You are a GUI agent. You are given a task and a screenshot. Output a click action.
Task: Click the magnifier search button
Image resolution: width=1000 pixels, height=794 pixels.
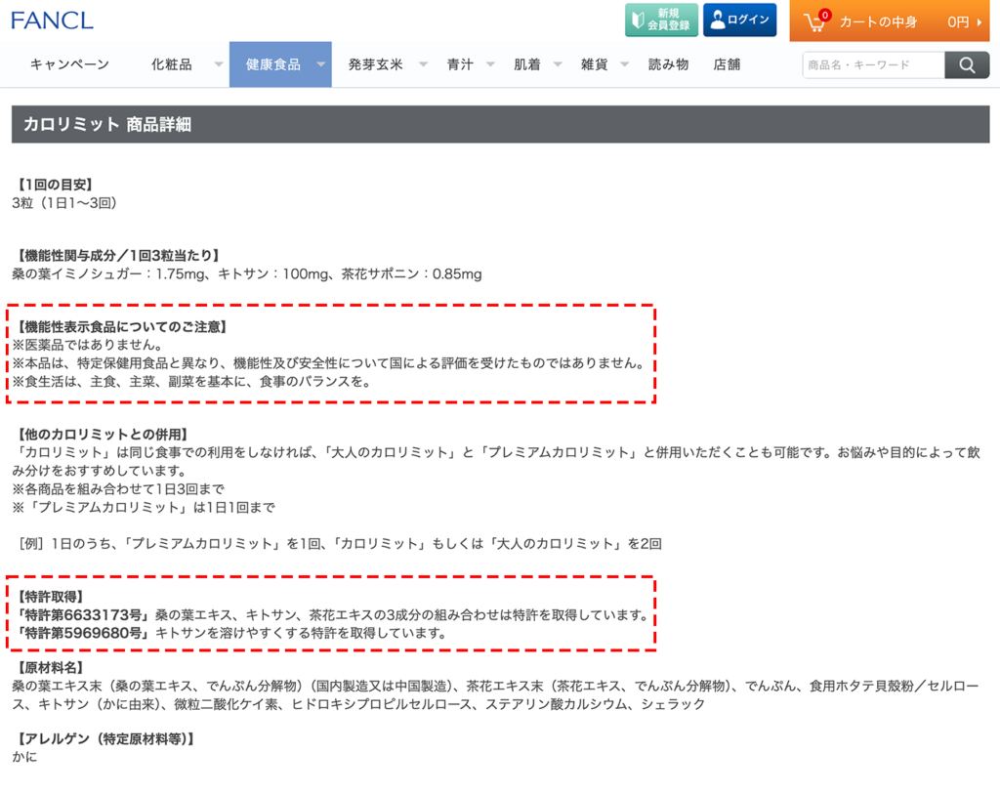tap(967, 65)
